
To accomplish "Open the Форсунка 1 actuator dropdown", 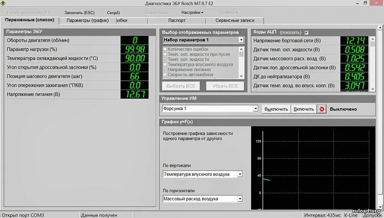I will click(255, 108).
